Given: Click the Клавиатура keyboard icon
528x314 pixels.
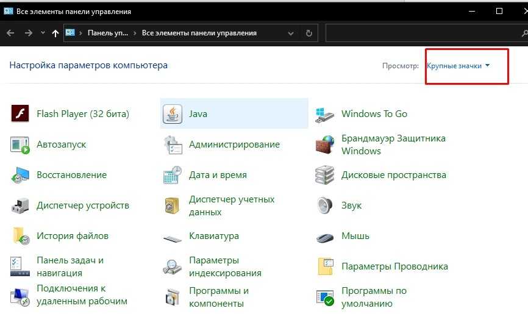Looking at the screenshot, I should [x=173, y=237].
